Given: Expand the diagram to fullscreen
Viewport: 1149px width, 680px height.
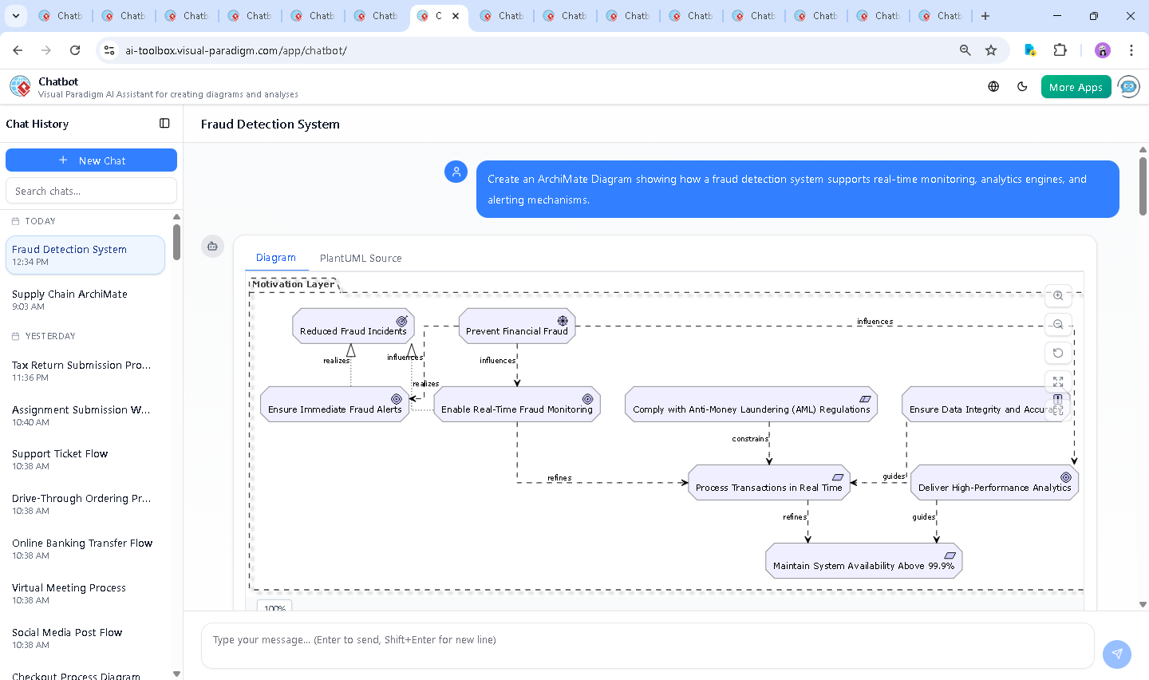Looking at the screenshot, I should pos(1058,382).
